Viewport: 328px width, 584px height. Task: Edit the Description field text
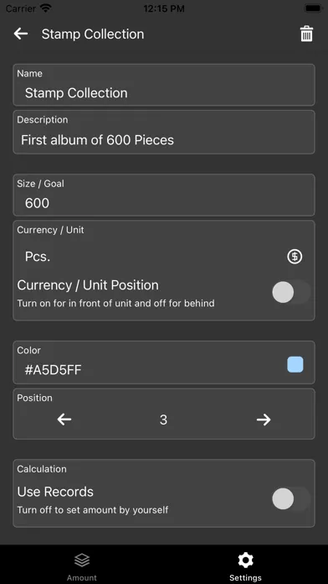click(164, 132)
